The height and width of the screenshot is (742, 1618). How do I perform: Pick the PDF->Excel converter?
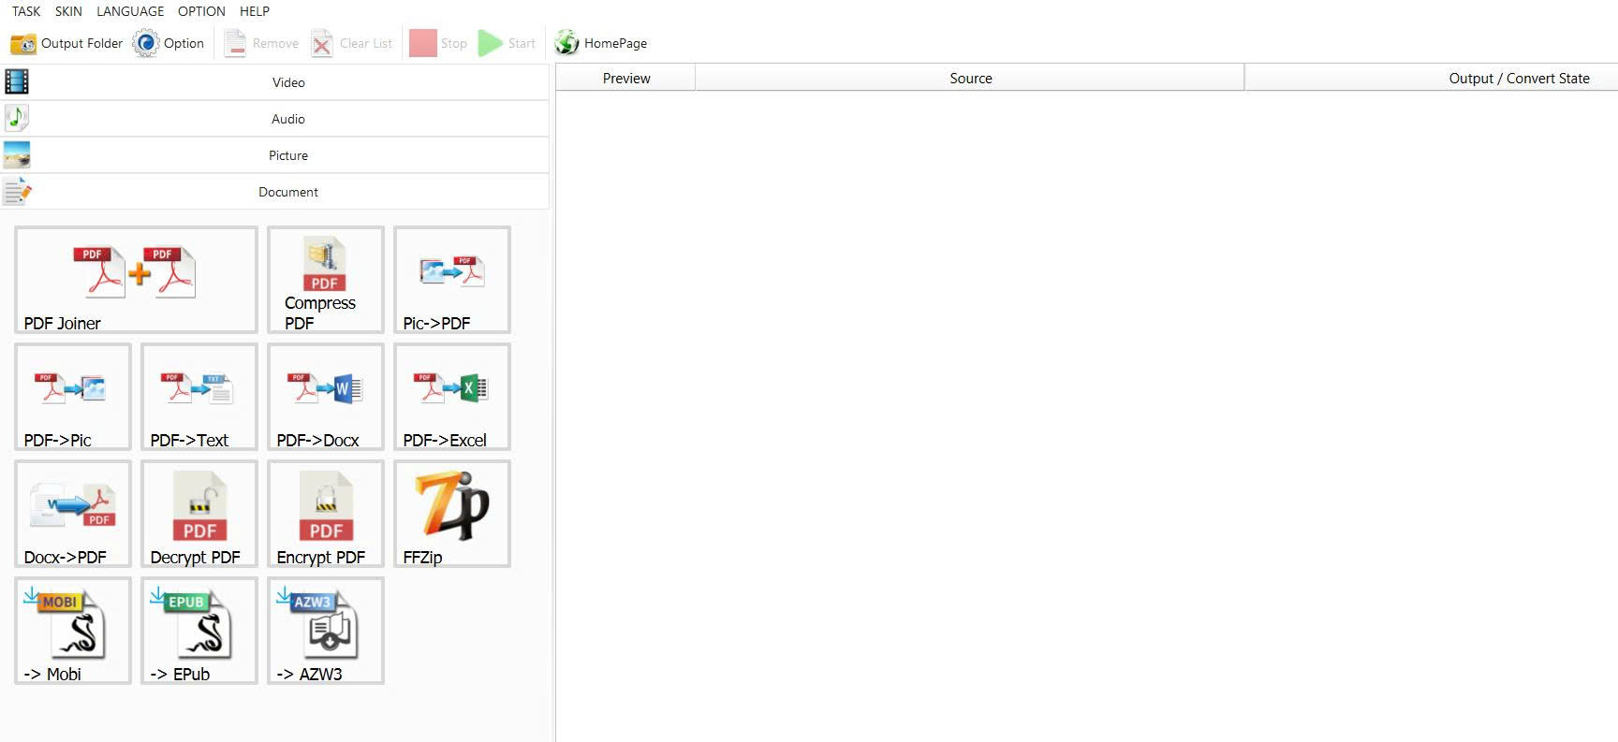(452, 397)
